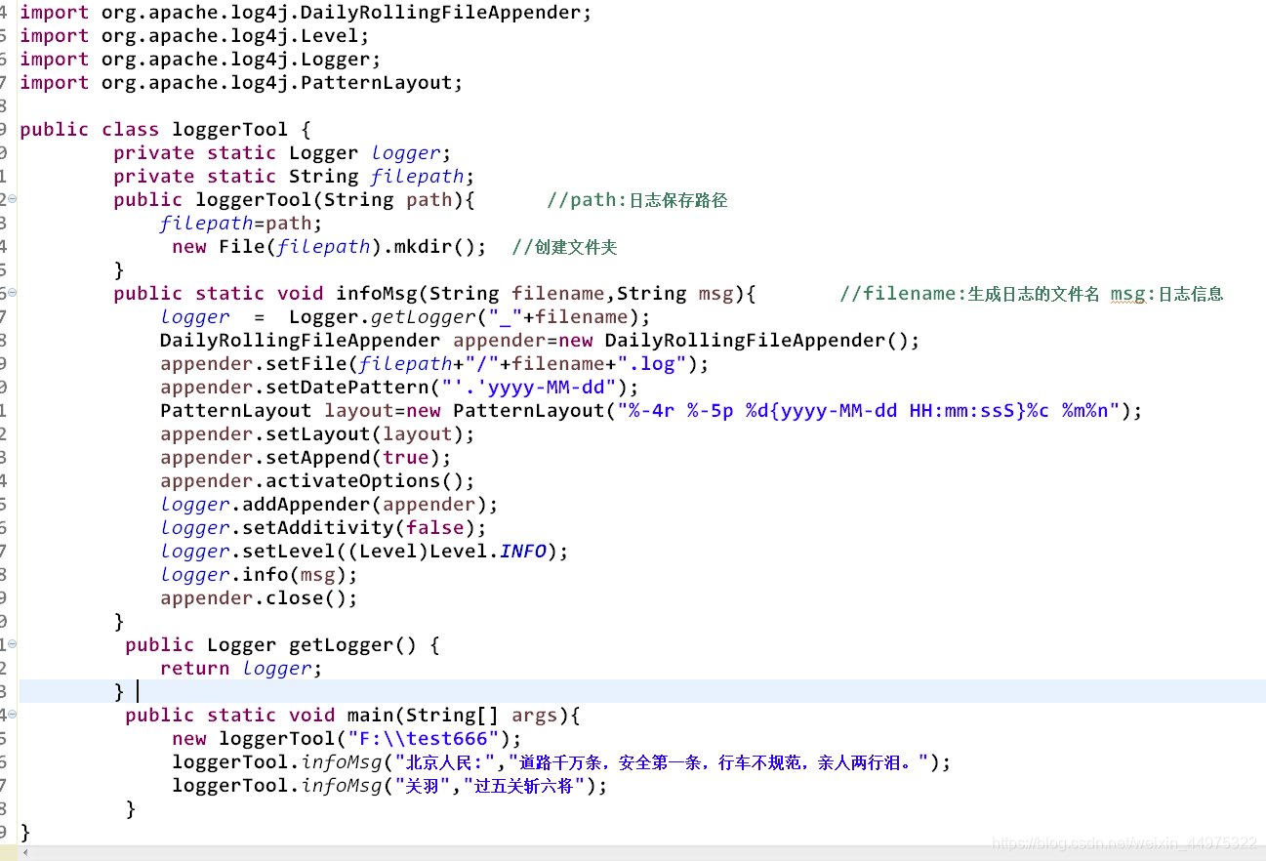
Task: Click the 'return logger;' statement
Action: tap(241, 669)
